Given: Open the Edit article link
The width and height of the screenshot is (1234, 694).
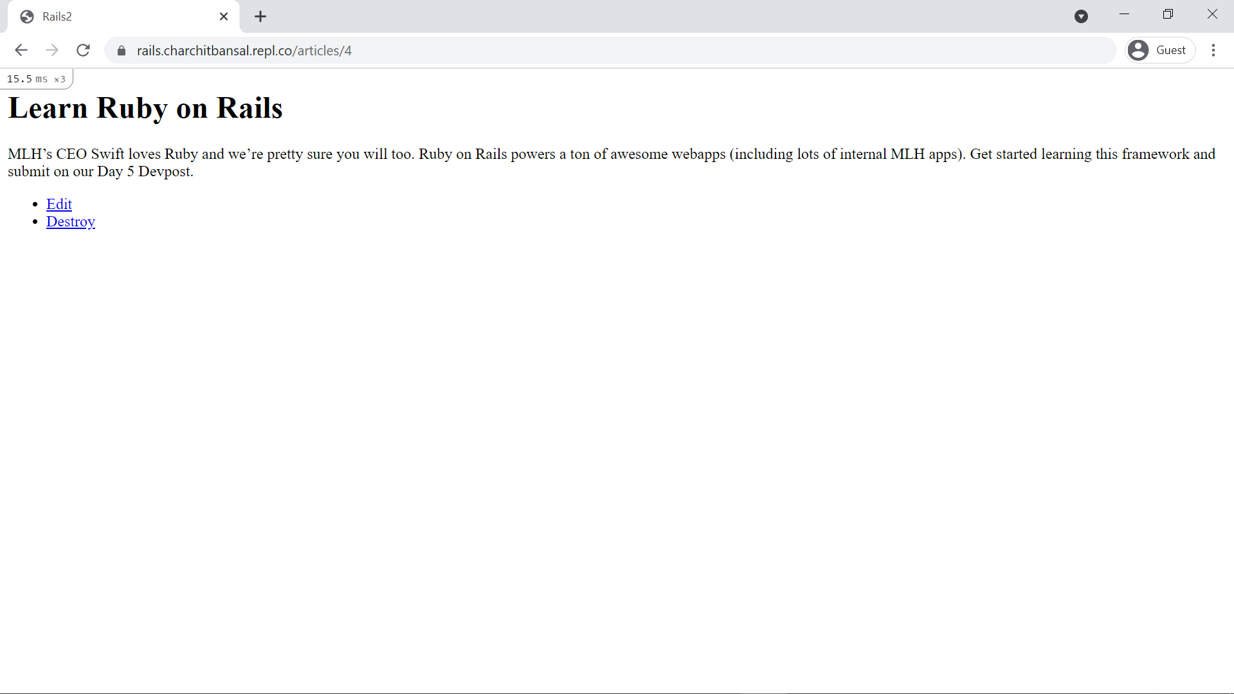Looking at the screenshot, I should tap(59, 204).
